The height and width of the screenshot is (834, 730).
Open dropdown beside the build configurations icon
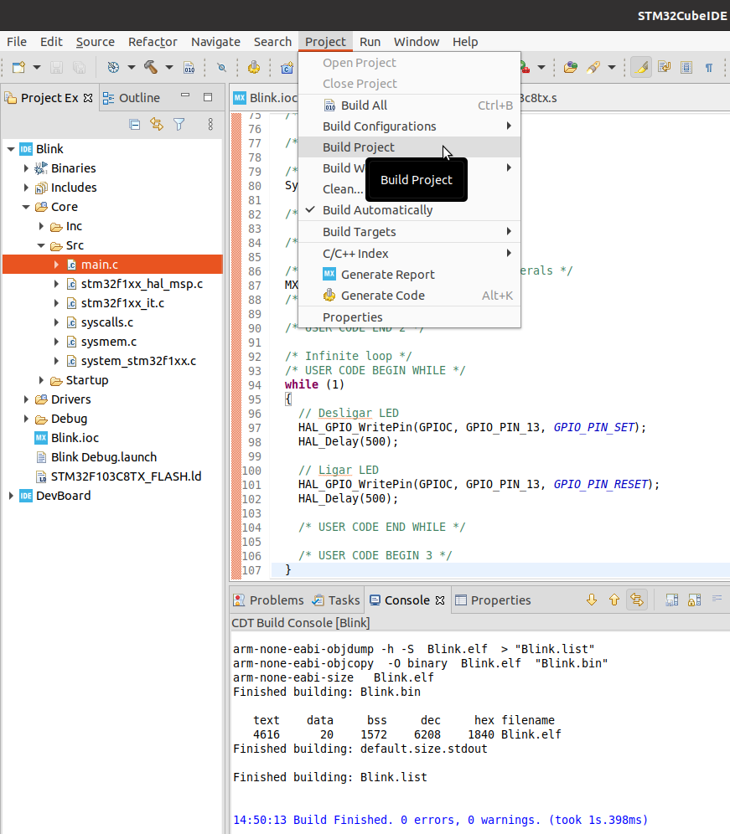click(131, 68)
